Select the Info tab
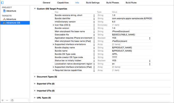174x103 pixels. [x=77, y=3]
